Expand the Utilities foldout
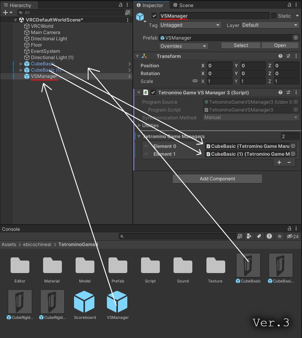The image size is (302, 338). (x=139, y=125)
